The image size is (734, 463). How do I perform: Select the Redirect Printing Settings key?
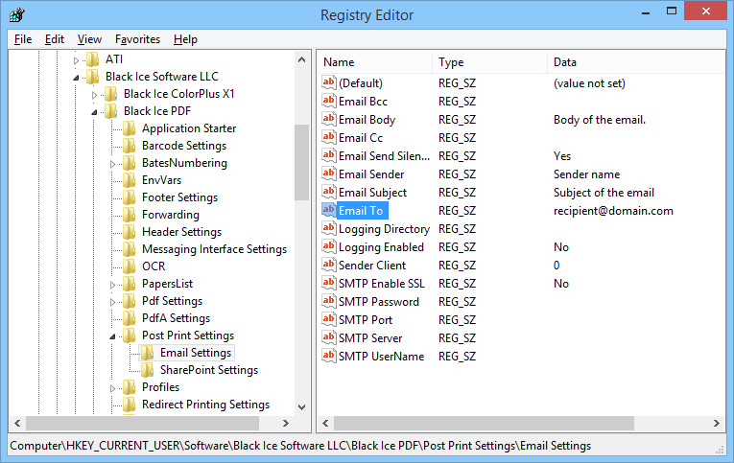point(205,405)
